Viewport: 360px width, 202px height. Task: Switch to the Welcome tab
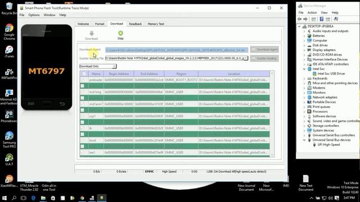(x=83, y=24)
